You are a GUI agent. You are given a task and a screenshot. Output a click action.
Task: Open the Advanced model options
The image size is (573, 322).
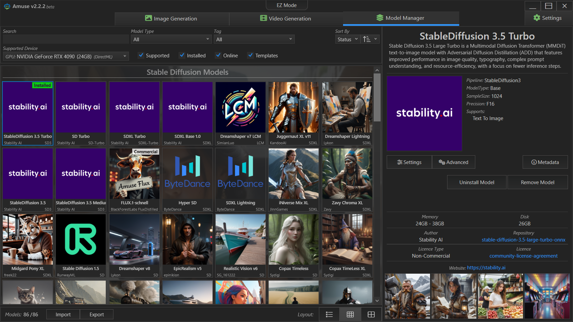coord(453,162)
